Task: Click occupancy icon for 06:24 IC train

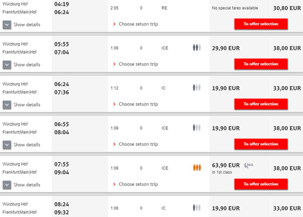Action: tap(197, 88)
